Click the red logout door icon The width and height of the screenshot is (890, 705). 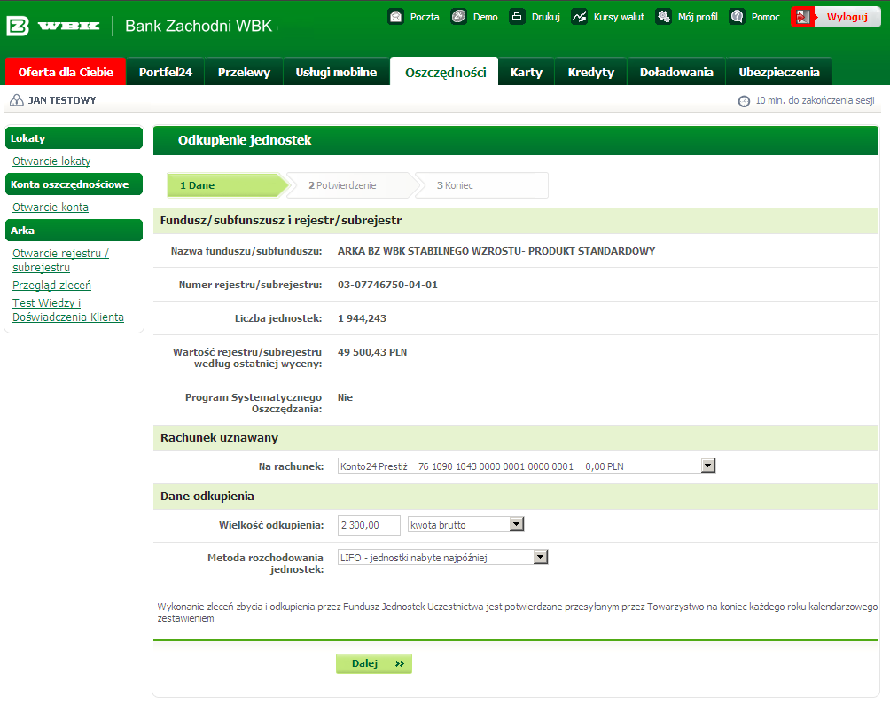pos(802,17)
